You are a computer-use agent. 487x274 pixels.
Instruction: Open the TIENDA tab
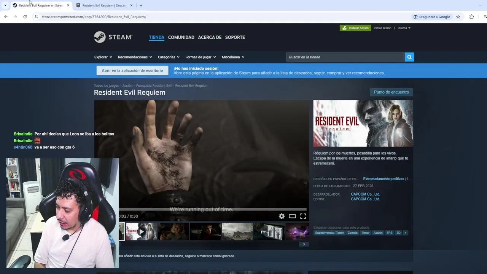coord(156,37)
